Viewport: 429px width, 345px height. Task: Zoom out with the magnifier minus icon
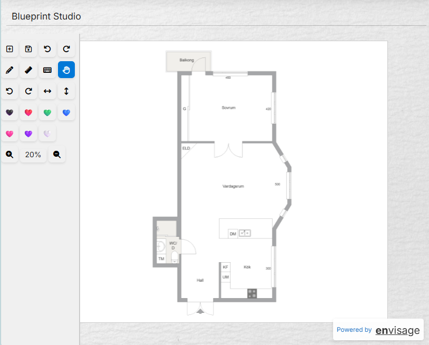tap(57, 155)
